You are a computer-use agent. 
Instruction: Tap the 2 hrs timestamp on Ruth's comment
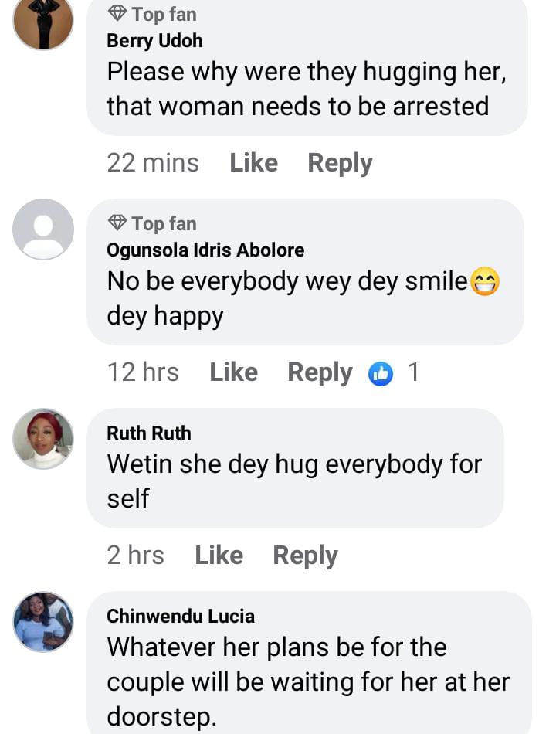click(x=136, y=556)
